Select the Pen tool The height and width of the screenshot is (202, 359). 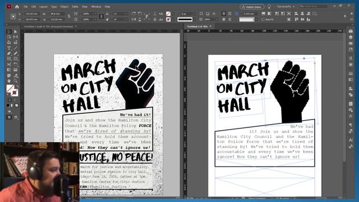(9, 54)
